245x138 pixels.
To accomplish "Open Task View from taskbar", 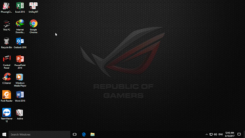I will pos(75,135).
